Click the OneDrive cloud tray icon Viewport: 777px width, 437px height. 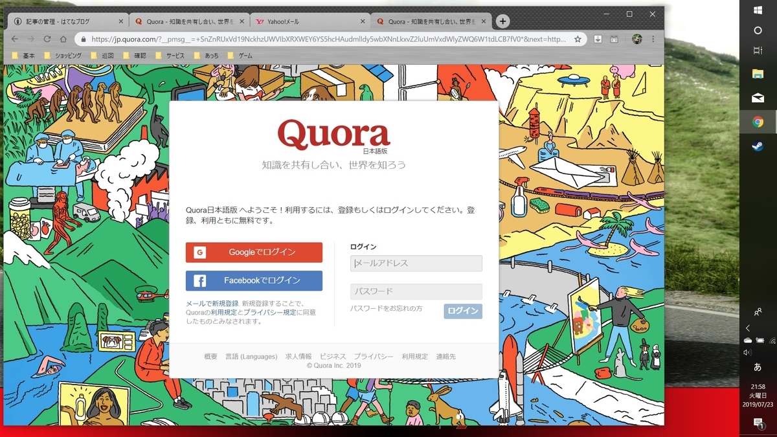point(748,340)
